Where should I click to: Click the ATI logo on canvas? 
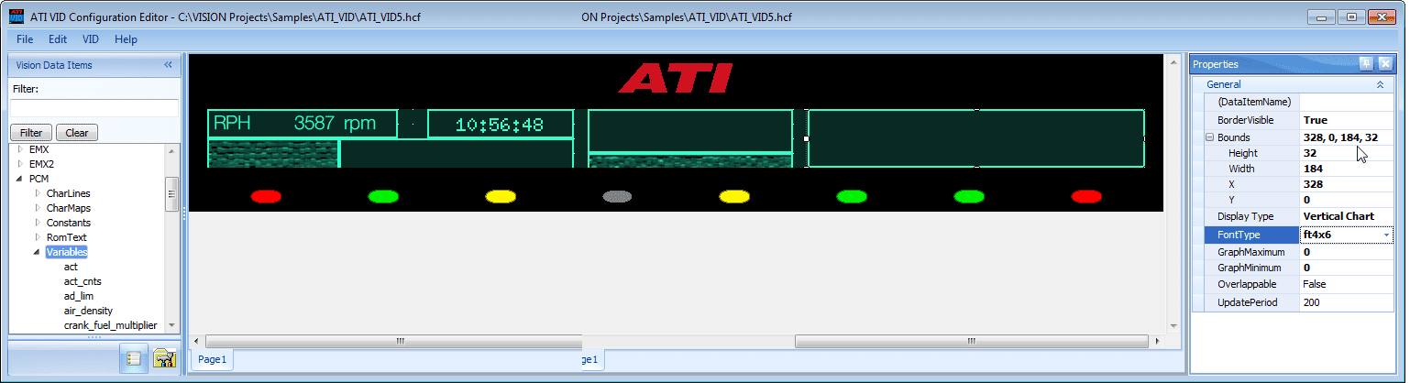click(676, 79)
